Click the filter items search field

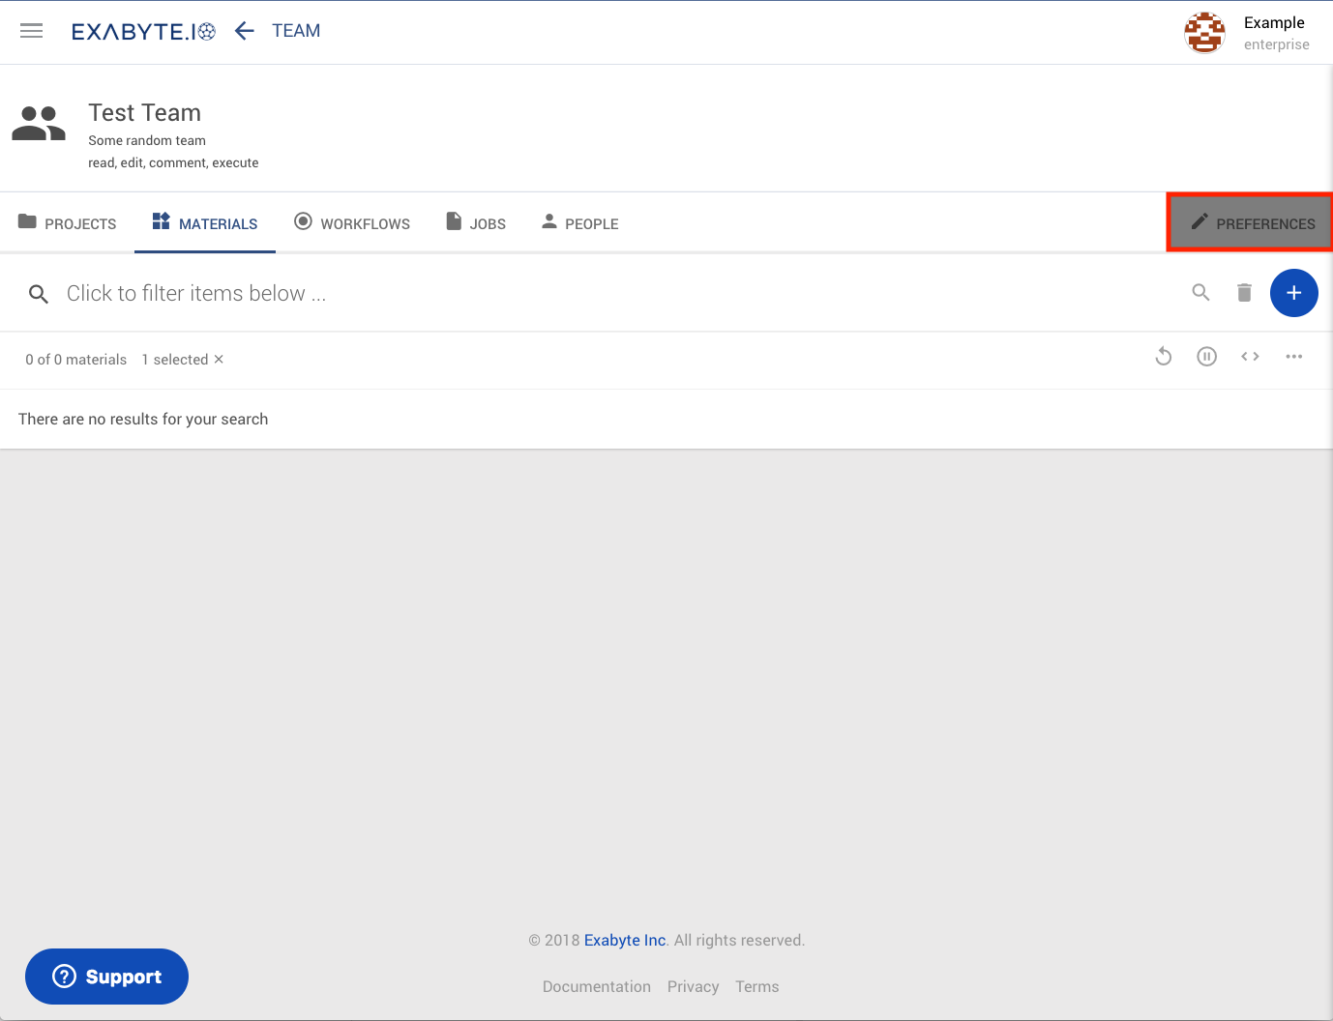[580, 294]
